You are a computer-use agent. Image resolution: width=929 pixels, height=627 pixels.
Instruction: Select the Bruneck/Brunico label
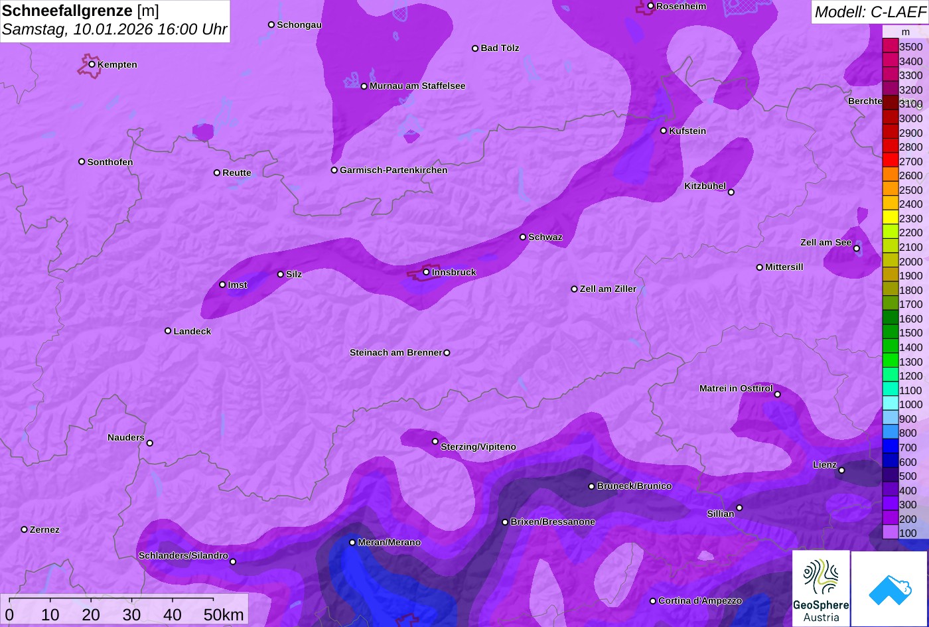[x=634, y=486]
